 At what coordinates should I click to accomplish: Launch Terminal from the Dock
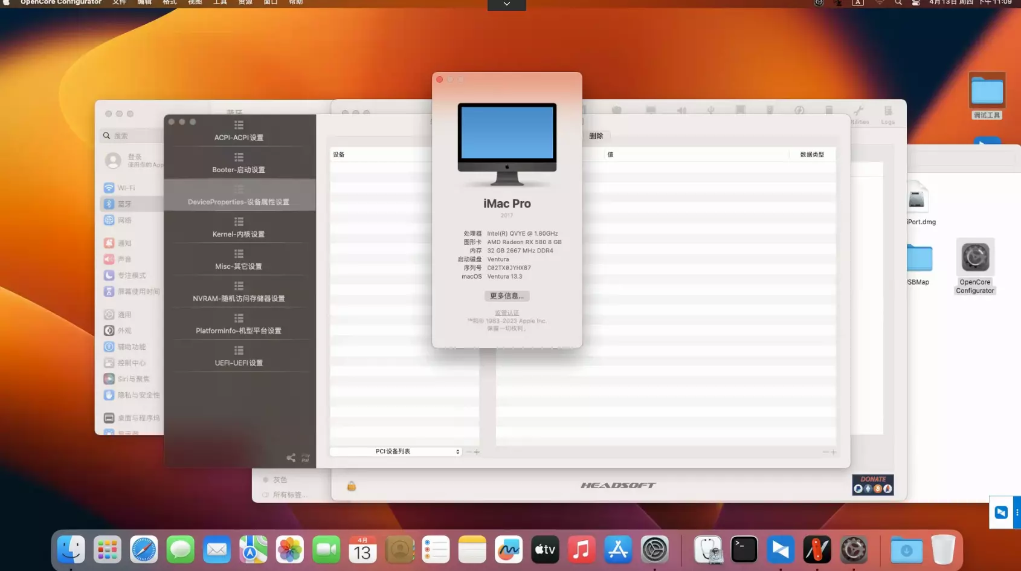pos(744,549)
